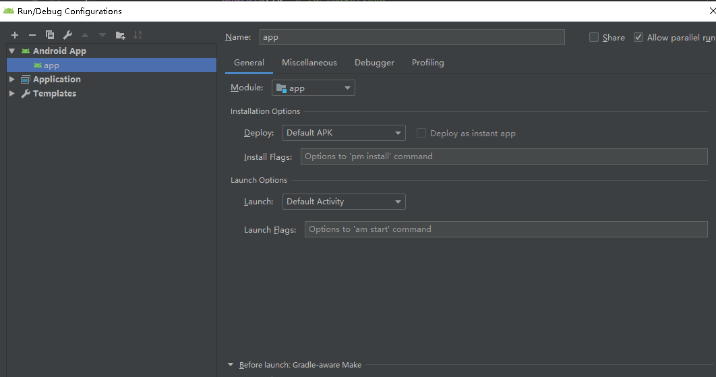716x377 pixels.
Task: Move configuration down using the arrow icon
Action: (x=102, y=35)
